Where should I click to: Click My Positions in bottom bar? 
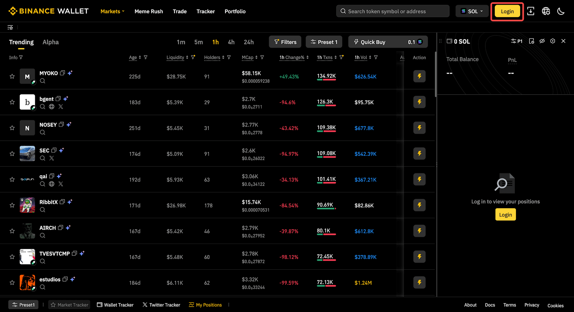point(205,305)
